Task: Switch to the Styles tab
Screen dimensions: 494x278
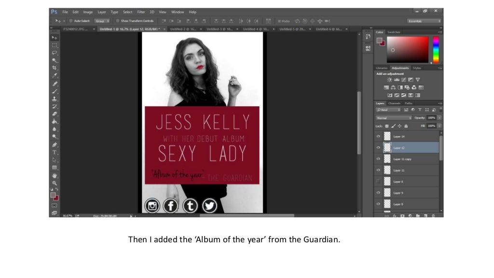Action: [417, 68]
